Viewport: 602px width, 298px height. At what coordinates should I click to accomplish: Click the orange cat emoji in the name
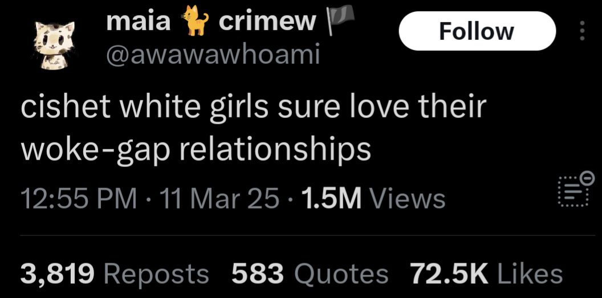pos(196,21)
